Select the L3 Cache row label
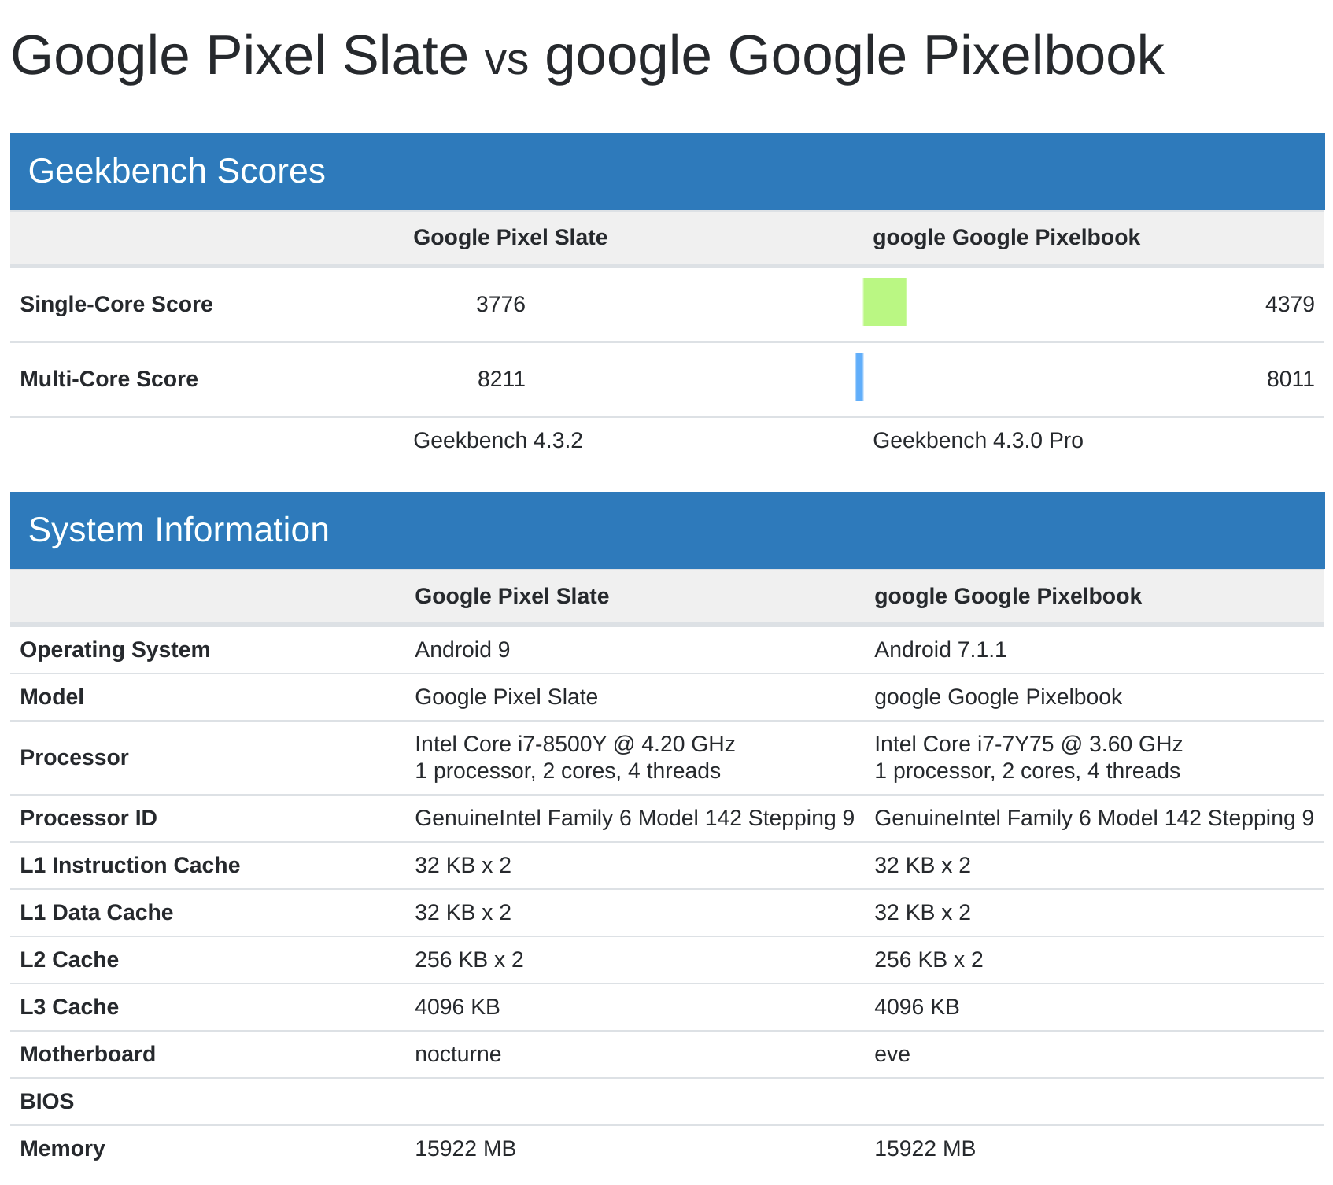The height and width of the screenshot is (1185, 1333). tap(69, 1007)
